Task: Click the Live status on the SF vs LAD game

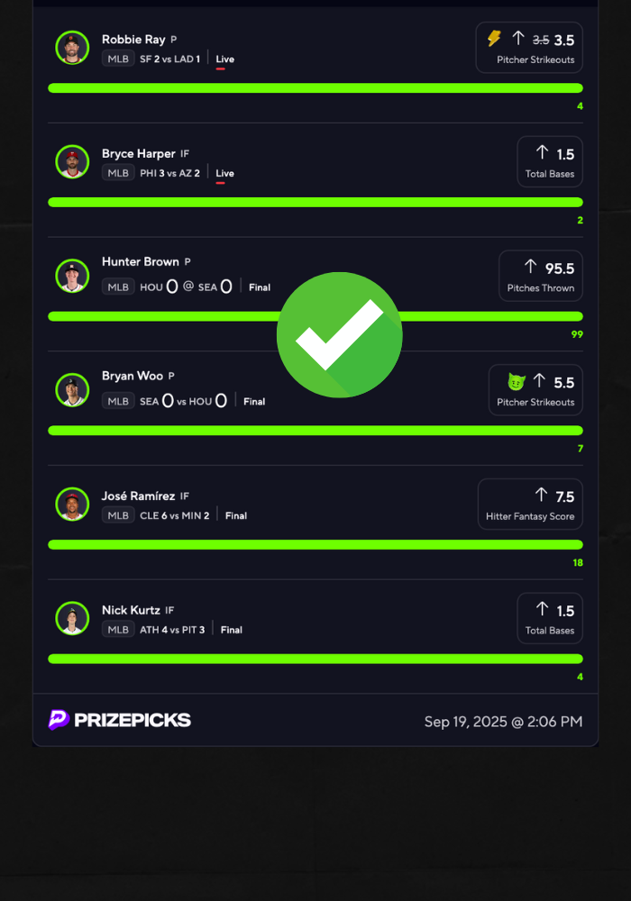Action: (x=224, y=59)
